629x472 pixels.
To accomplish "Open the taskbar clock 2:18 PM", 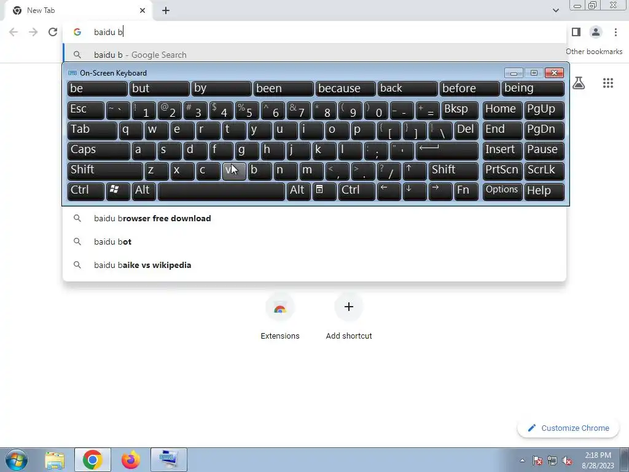I will 598,460.
